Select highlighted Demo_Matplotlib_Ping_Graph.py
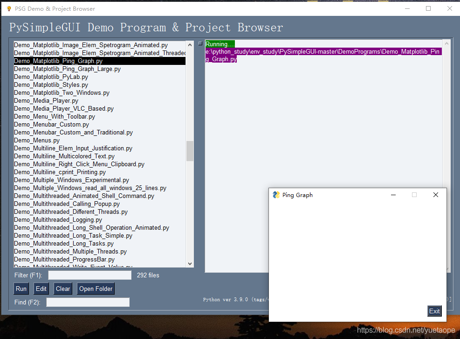 tap(99, 61)
